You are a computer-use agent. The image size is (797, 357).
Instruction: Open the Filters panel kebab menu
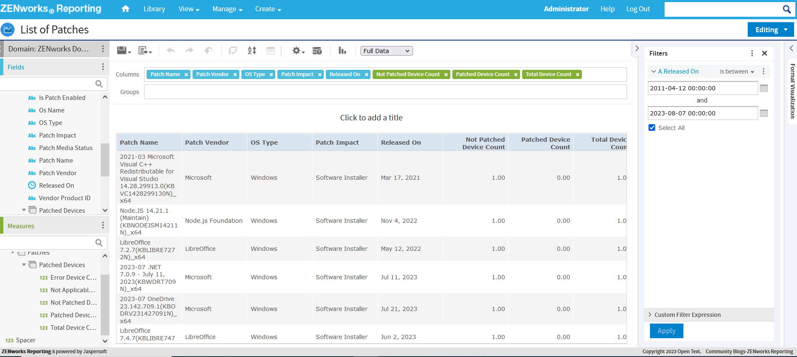[752, 54]
